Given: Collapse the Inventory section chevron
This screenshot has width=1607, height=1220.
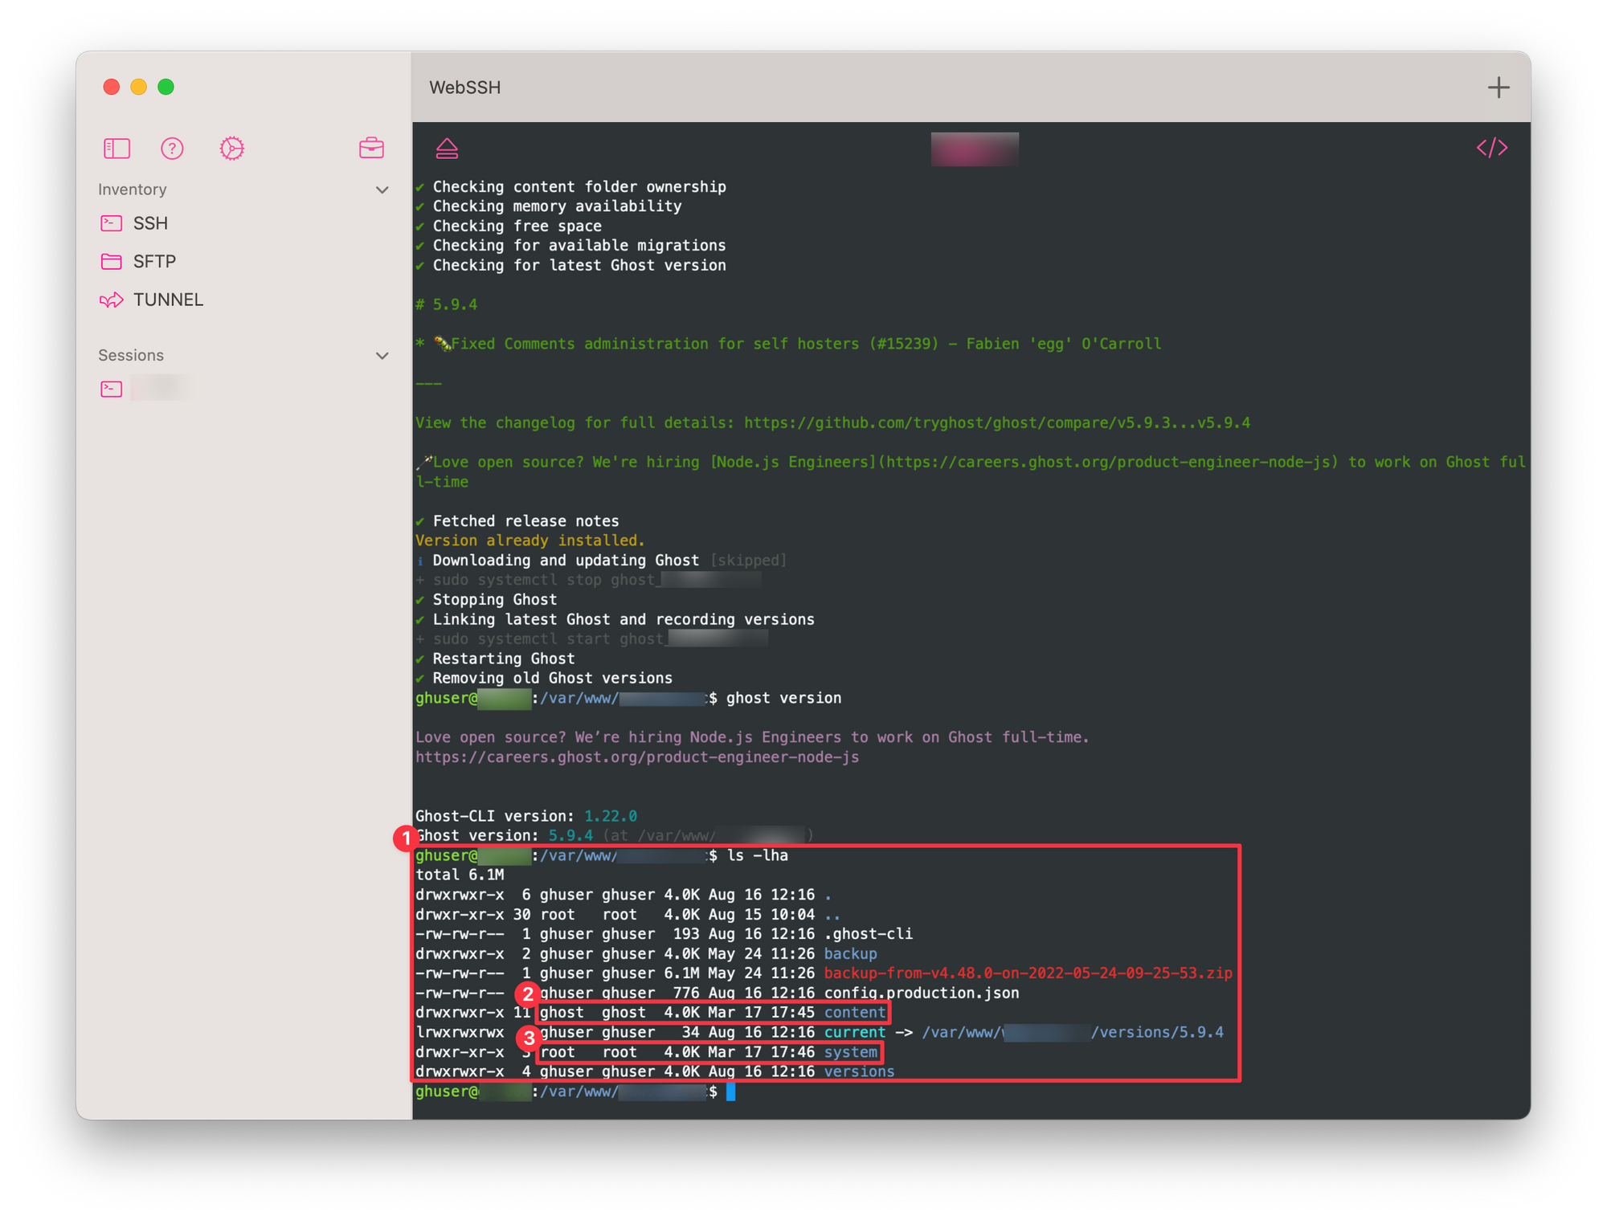Looking at the screenshot, I should [x=382, y=190].
